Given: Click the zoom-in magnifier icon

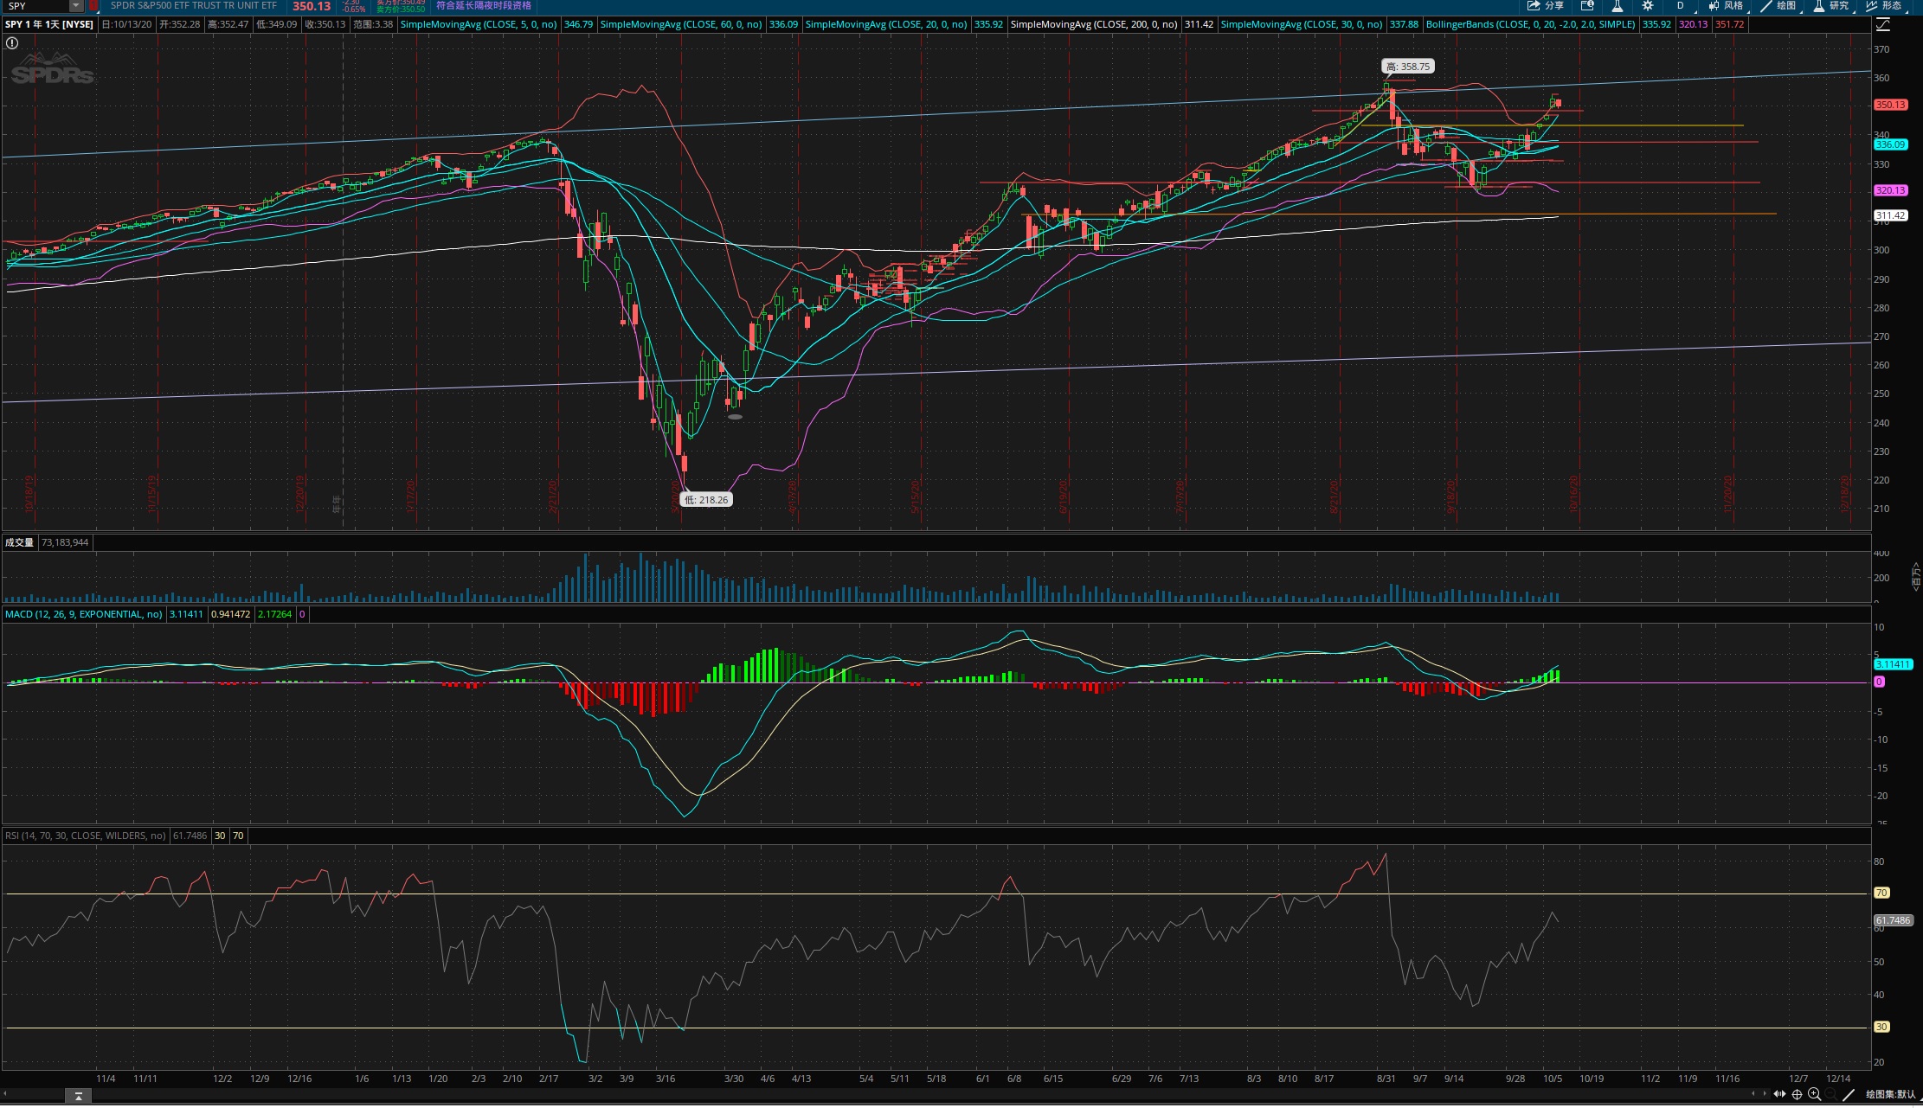Looking at the screenshot, I should click(1814, 1094).
